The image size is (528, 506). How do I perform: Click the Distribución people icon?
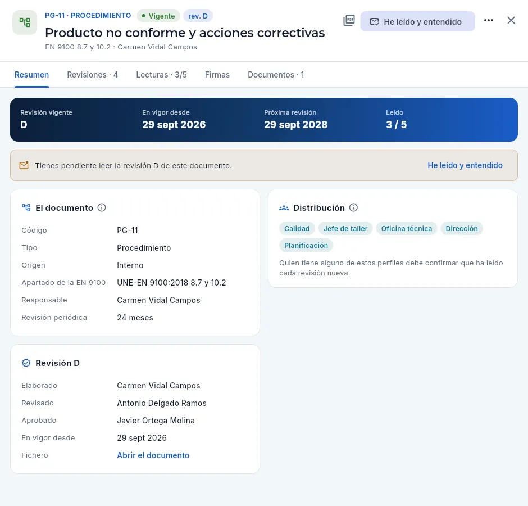pyautogui.click(x=284, y=208)
